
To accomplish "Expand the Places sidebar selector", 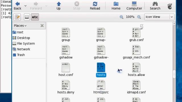I will tap(20, 25).
